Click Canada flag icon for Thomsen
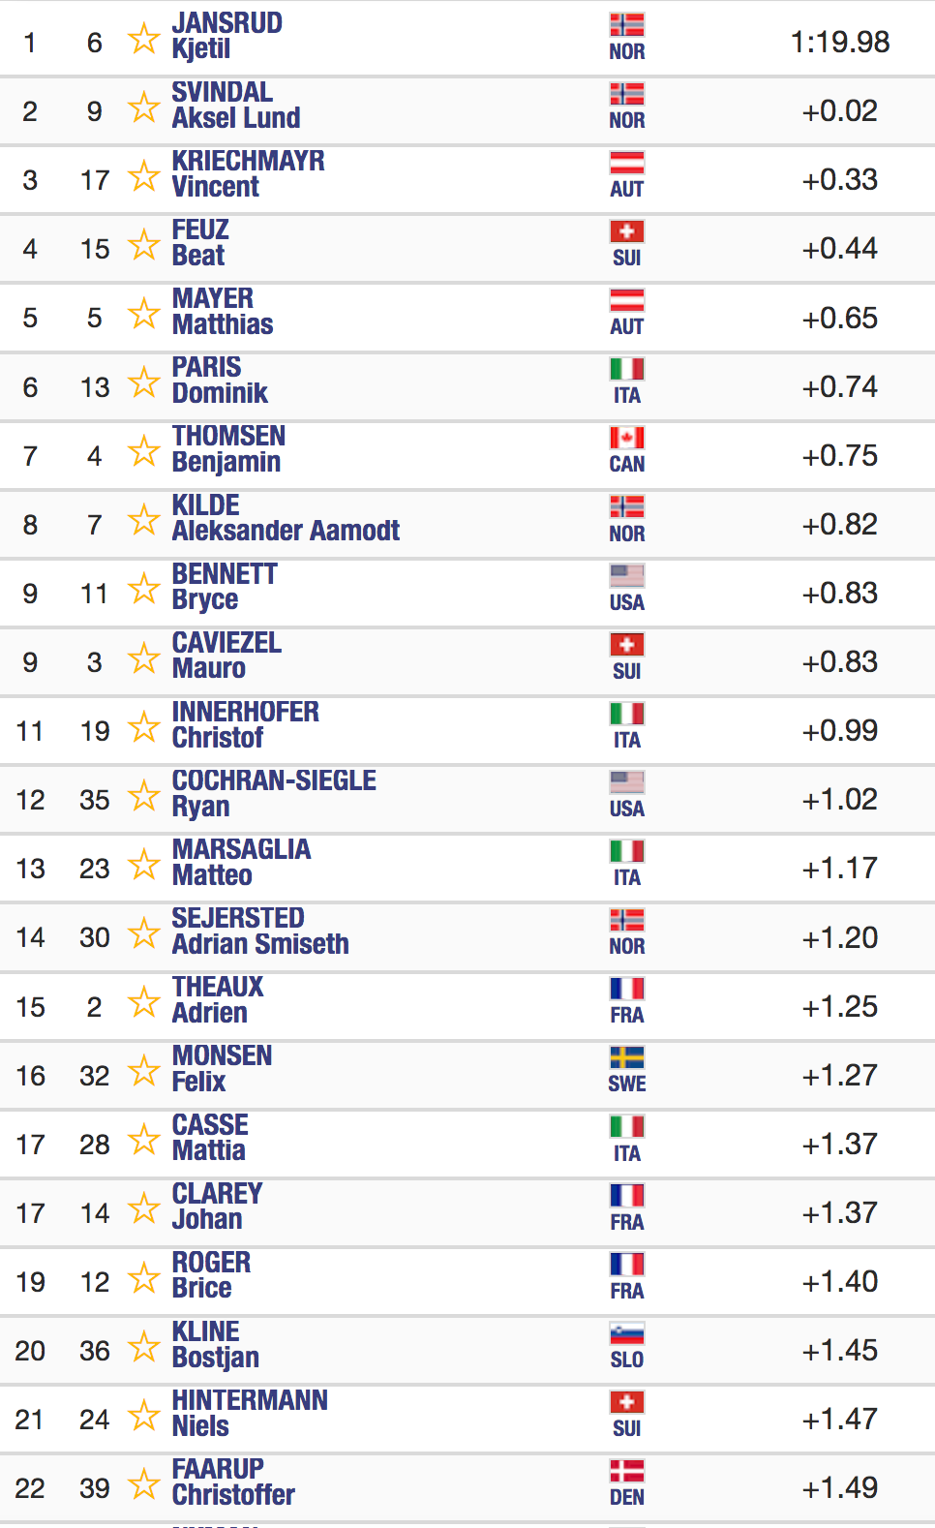The width and height of the screenshot is (935, 1528). [x=627, y=438]
